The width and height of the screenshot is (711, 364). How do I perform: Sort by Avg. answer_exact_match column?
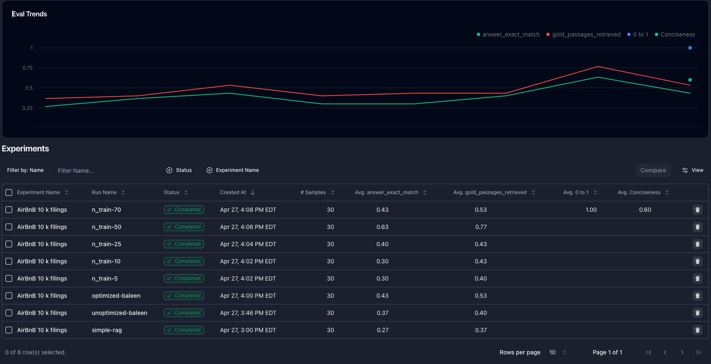[x=391, y=192]
